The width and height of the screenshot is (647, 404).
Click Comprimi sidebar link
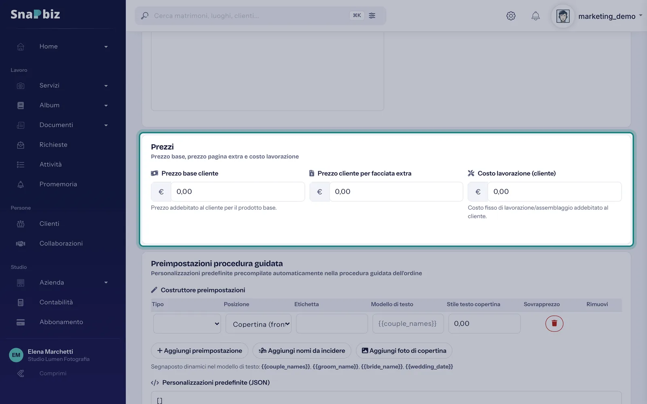(53, 373)
